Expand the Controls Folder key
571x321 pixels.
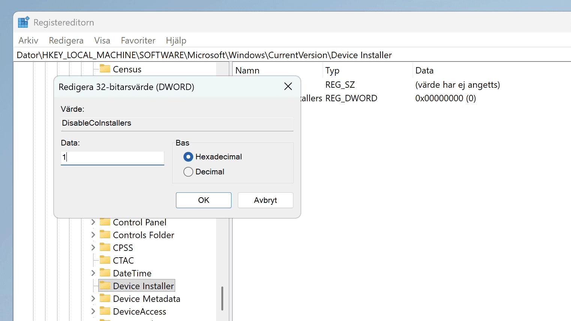[93, 235]
